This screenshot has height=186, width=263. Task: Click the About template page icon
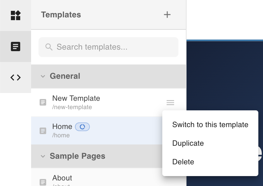(43, 182)
